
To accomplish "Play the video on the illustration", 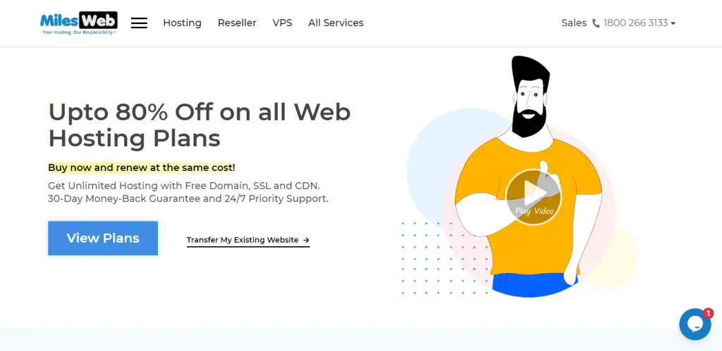I will 534,197.
